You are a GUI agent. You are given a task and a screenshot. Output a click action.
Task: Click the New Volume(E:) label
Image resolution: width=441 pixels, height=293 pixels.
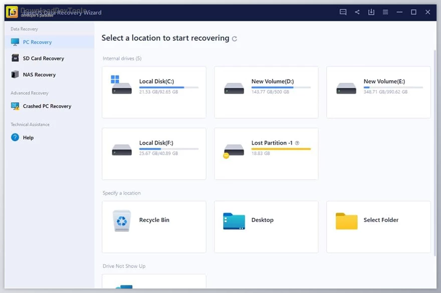(384, 81)
